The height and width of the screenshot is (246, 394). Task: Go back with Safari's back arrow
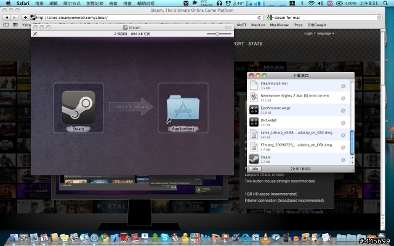tap(7, 18)
